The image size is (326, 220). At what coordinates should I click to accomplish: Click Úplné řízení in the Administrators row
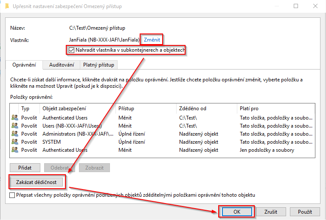[132, 134]
